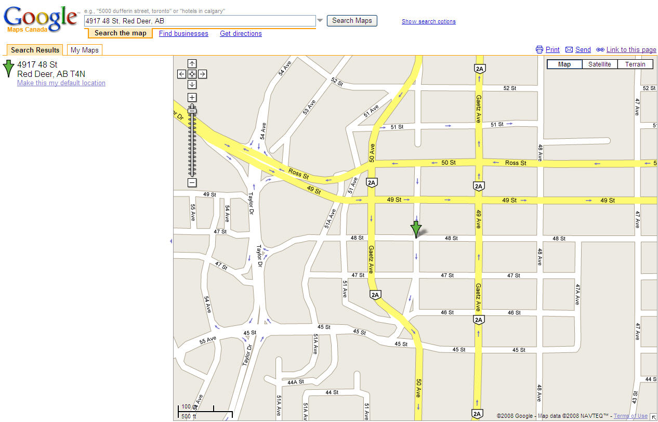The width and height of the screenshot is (658, 422).
Task: Expand the overview map corner arrow
Action: coord(653,416)
